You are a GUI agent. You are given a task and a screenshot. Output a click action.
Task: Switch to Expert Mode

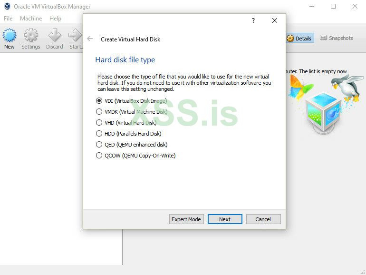pos(186,219)
